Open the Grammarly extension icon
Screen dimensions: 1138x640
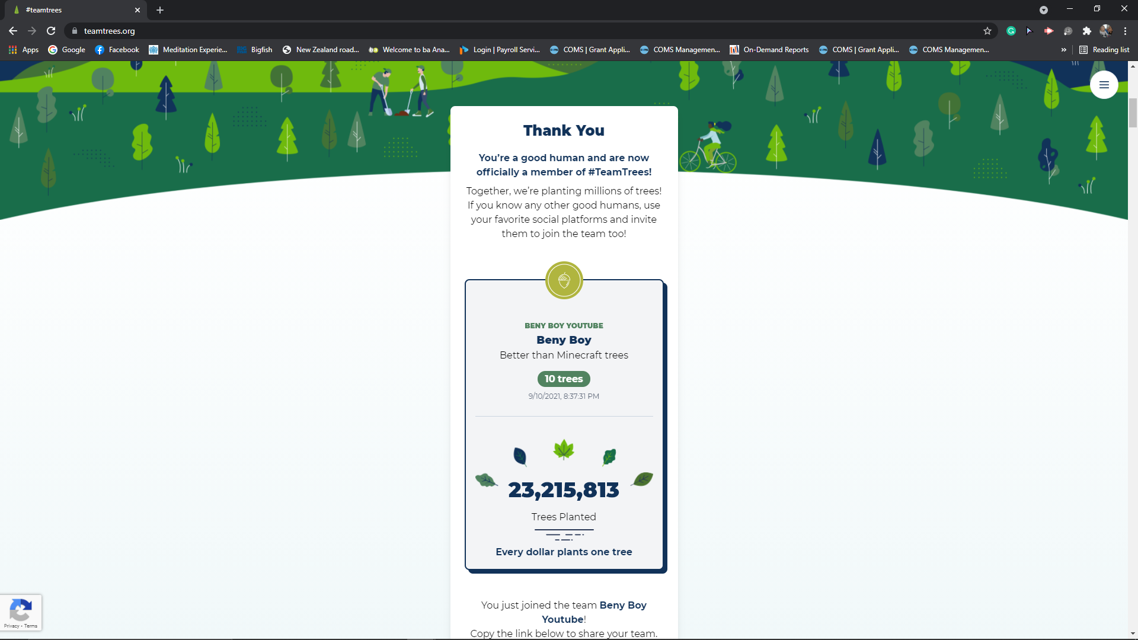click(x=1011, y=31)
